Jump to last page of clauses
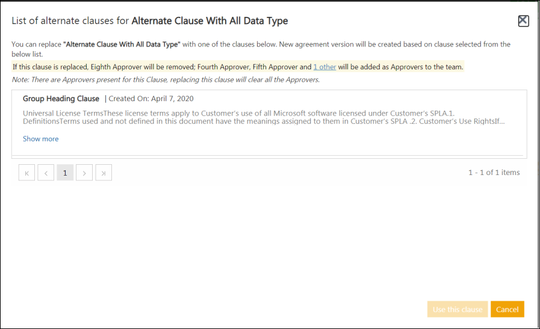 pos(104,173)
